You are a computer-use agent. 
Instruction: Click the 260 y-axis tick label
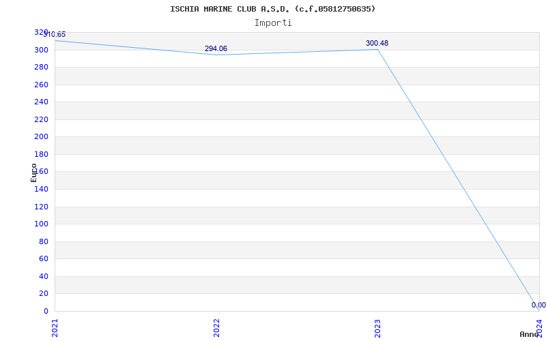click(41, 85)
